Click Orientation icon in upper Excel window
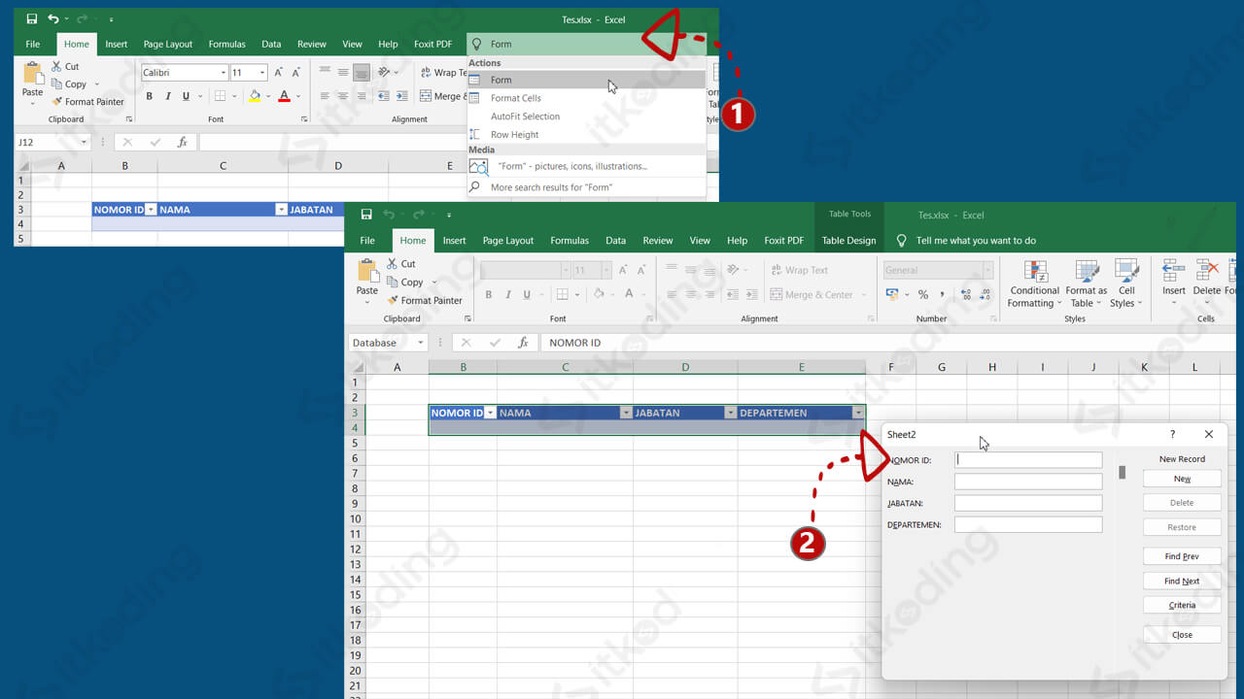The height and width of the screenshot is (699, 1244). pyautogui.click(x=385, y=73)
